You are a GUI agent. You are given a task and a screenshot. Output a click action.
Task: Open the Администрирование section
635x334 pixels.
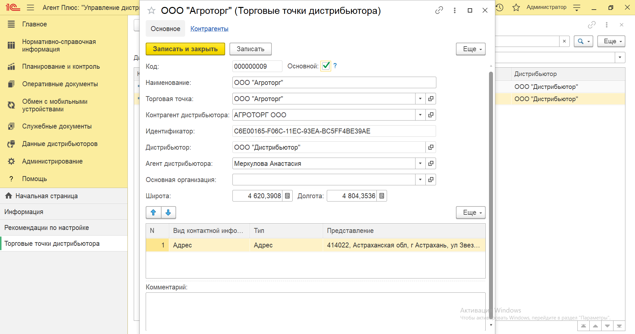coord(64,161)
